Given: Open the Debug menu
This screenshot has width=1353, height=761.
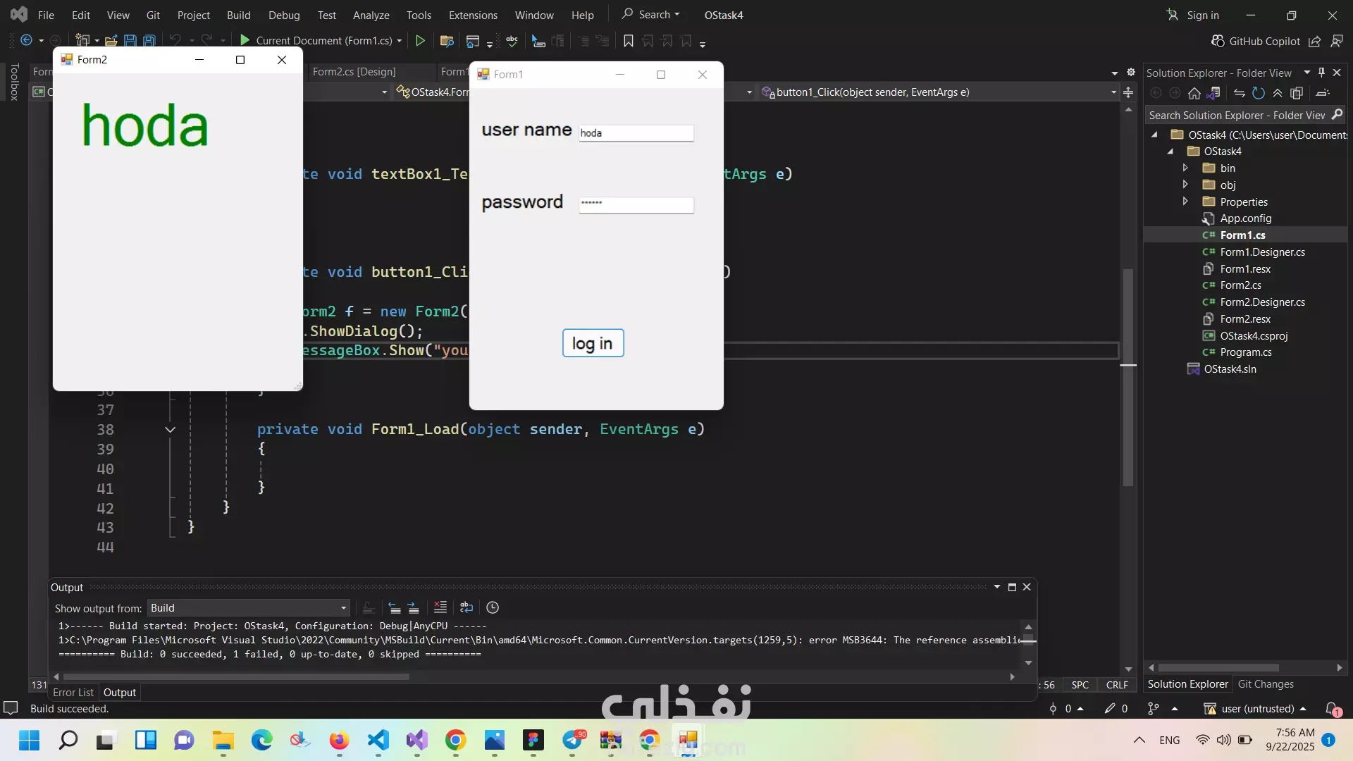Looking at the screenshot, I should [x=284, y=15].
